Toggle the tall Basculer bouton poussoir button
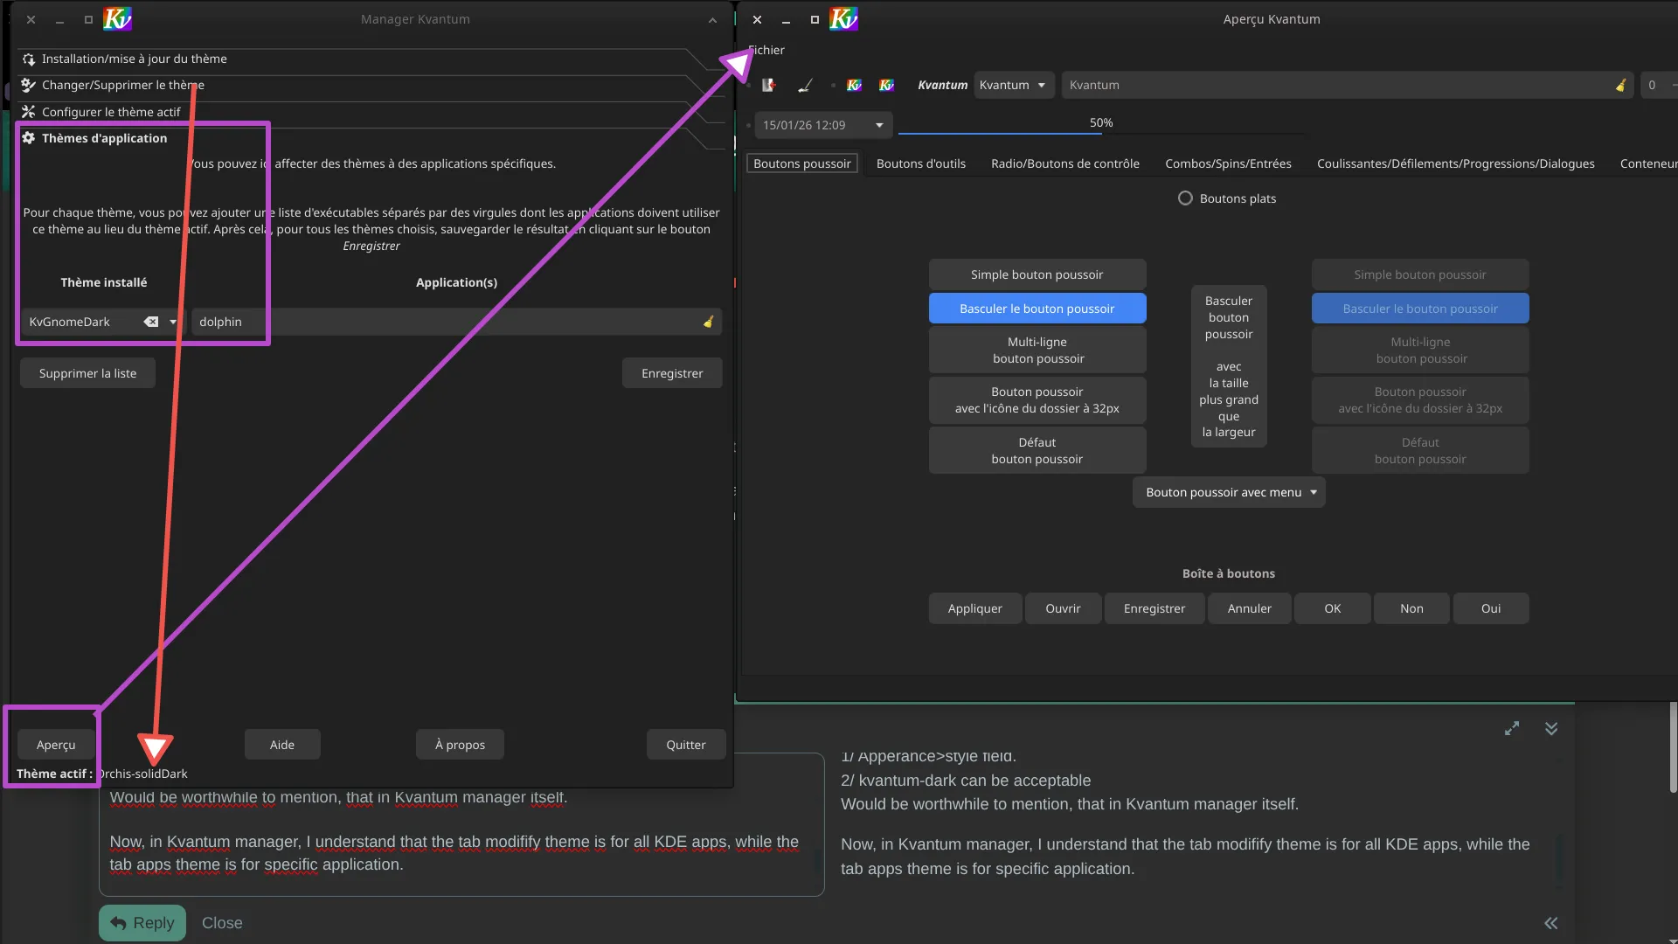The width and height of the screenshot is (1678, 944). click(1228, 366)
